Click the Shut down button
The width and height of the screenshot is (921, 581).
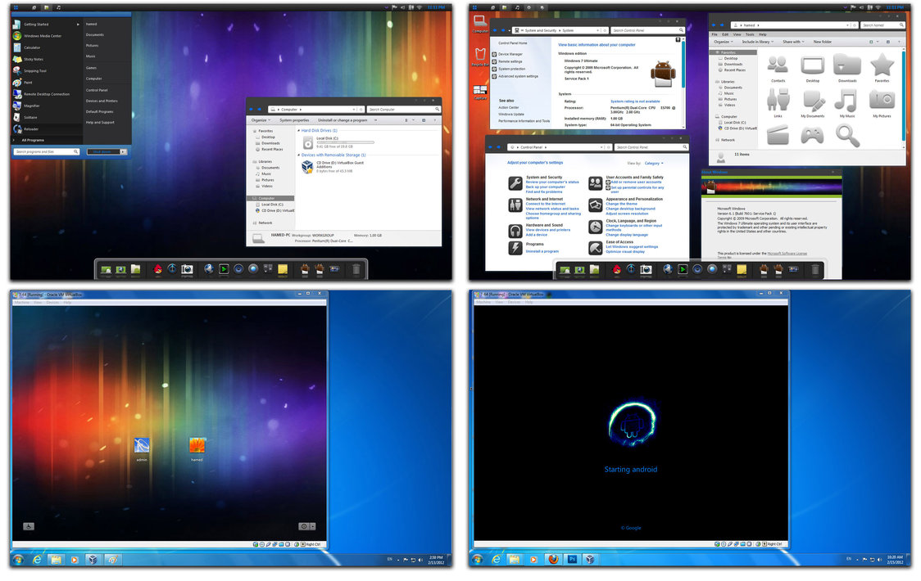coord(103,152)
